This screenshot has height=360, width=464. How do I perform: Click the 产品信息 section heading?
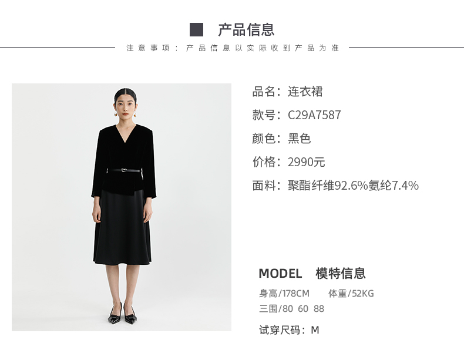pos(246,30)
